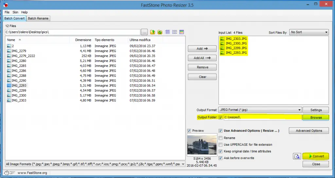Clear the input list

(x=202, y=77)
